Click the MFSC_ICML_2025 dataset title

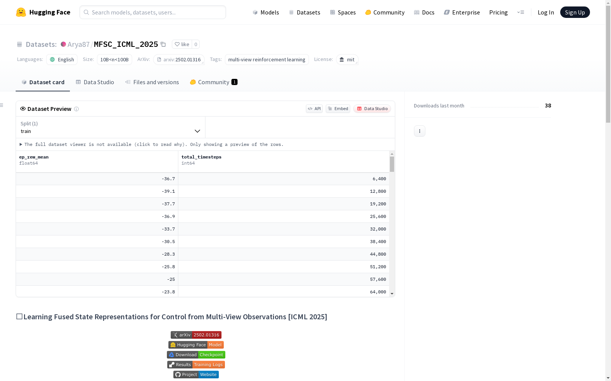point(126,44)
